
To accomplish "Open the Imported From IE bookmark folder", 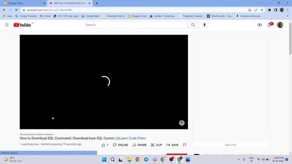I will [x=114, y=16].
